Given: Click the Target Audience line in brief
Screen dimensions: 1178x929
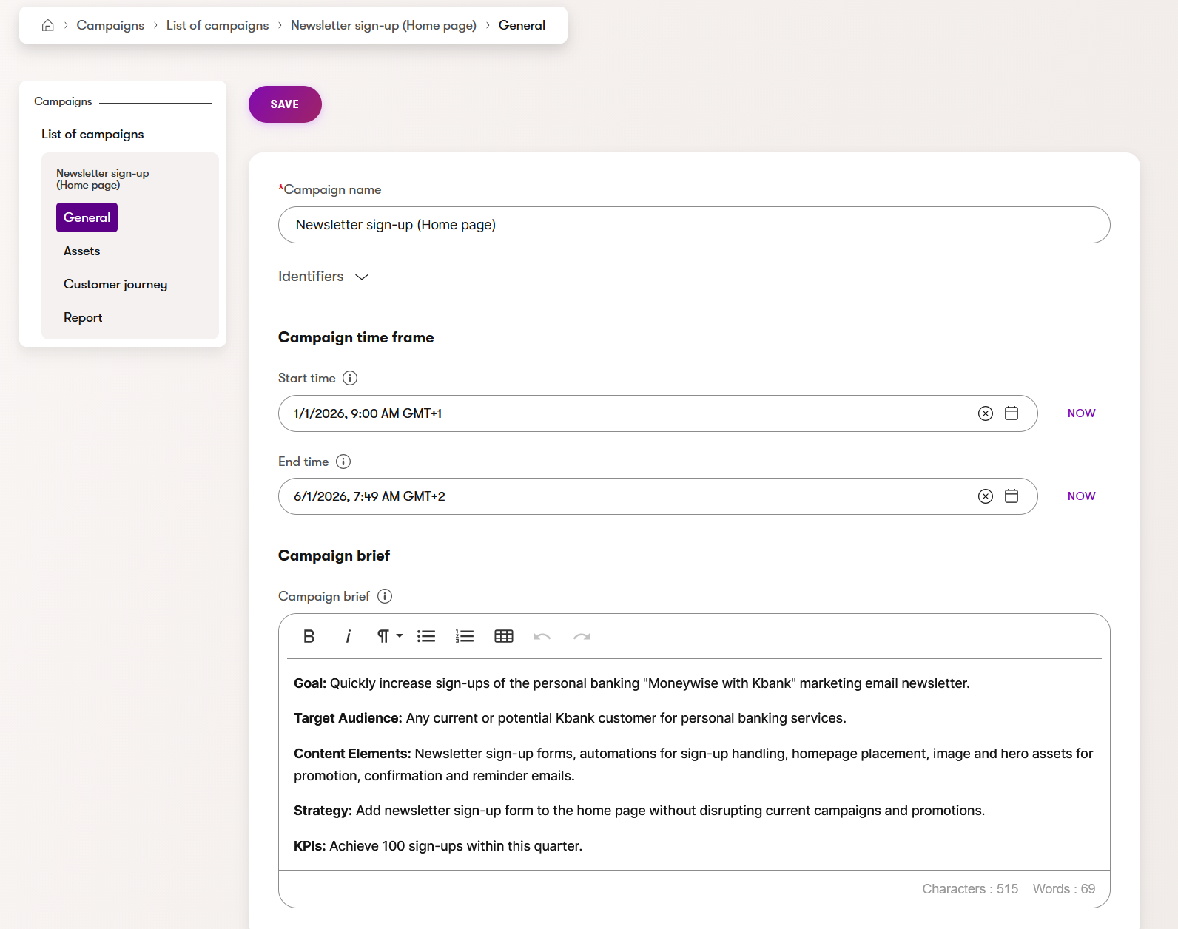Looking at the screenshot, I should tap(570, 718).
